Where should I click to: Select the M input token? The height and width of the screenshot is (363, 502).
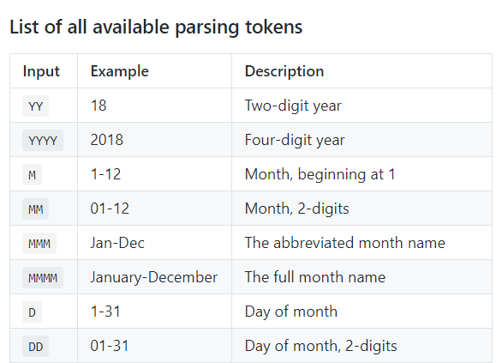coord(32,174)
